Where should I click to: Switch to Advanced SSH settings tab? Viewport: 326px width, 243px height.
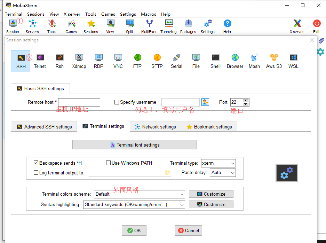[44, 127]
